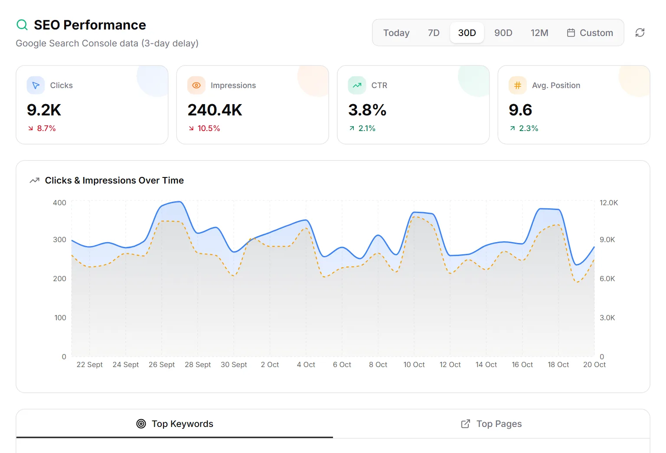This screenshot has height=453, width=666.
Task: Click the CTR trending-up icon
Action: tap(357, 85)
